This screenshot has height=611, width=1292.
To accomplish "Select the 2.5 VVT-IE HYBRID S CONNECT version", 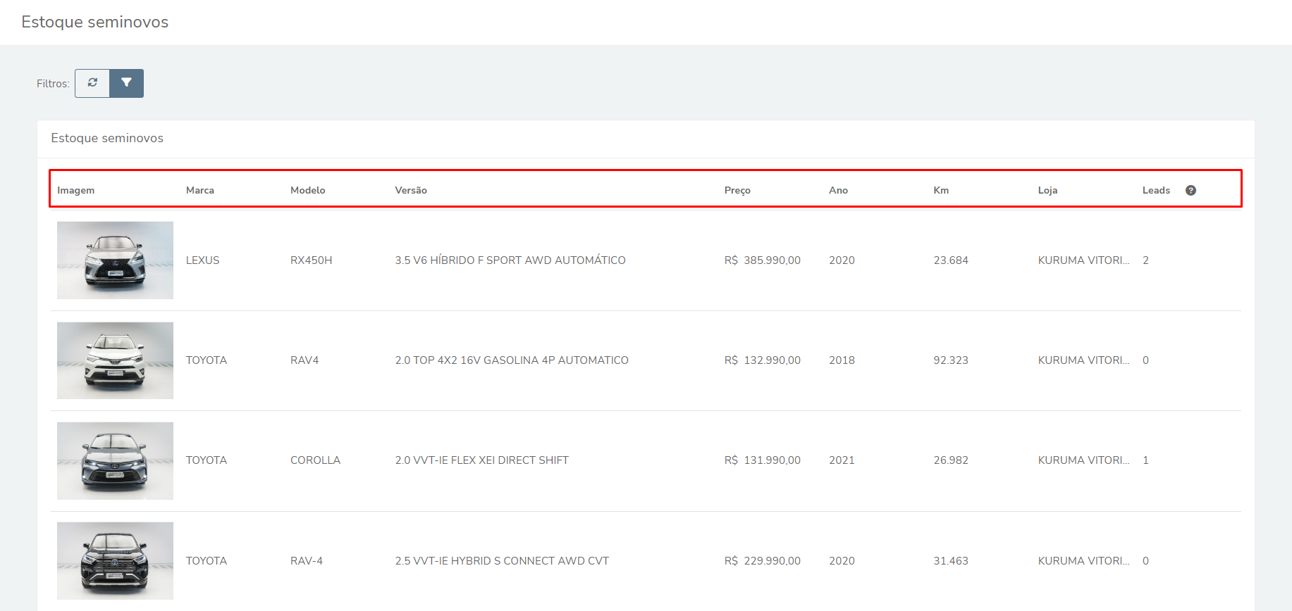I will coord(502,561).
